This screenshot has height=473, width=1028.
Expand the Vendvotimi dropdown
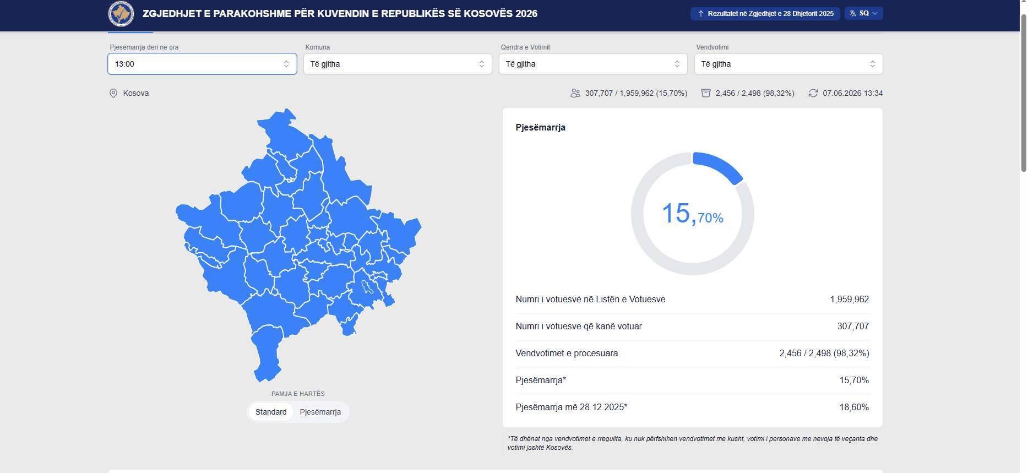788,64
